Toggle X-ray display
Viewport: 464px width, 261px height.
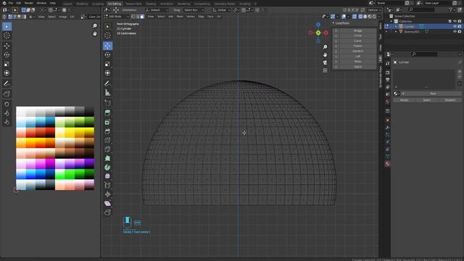tap(355, 17)
